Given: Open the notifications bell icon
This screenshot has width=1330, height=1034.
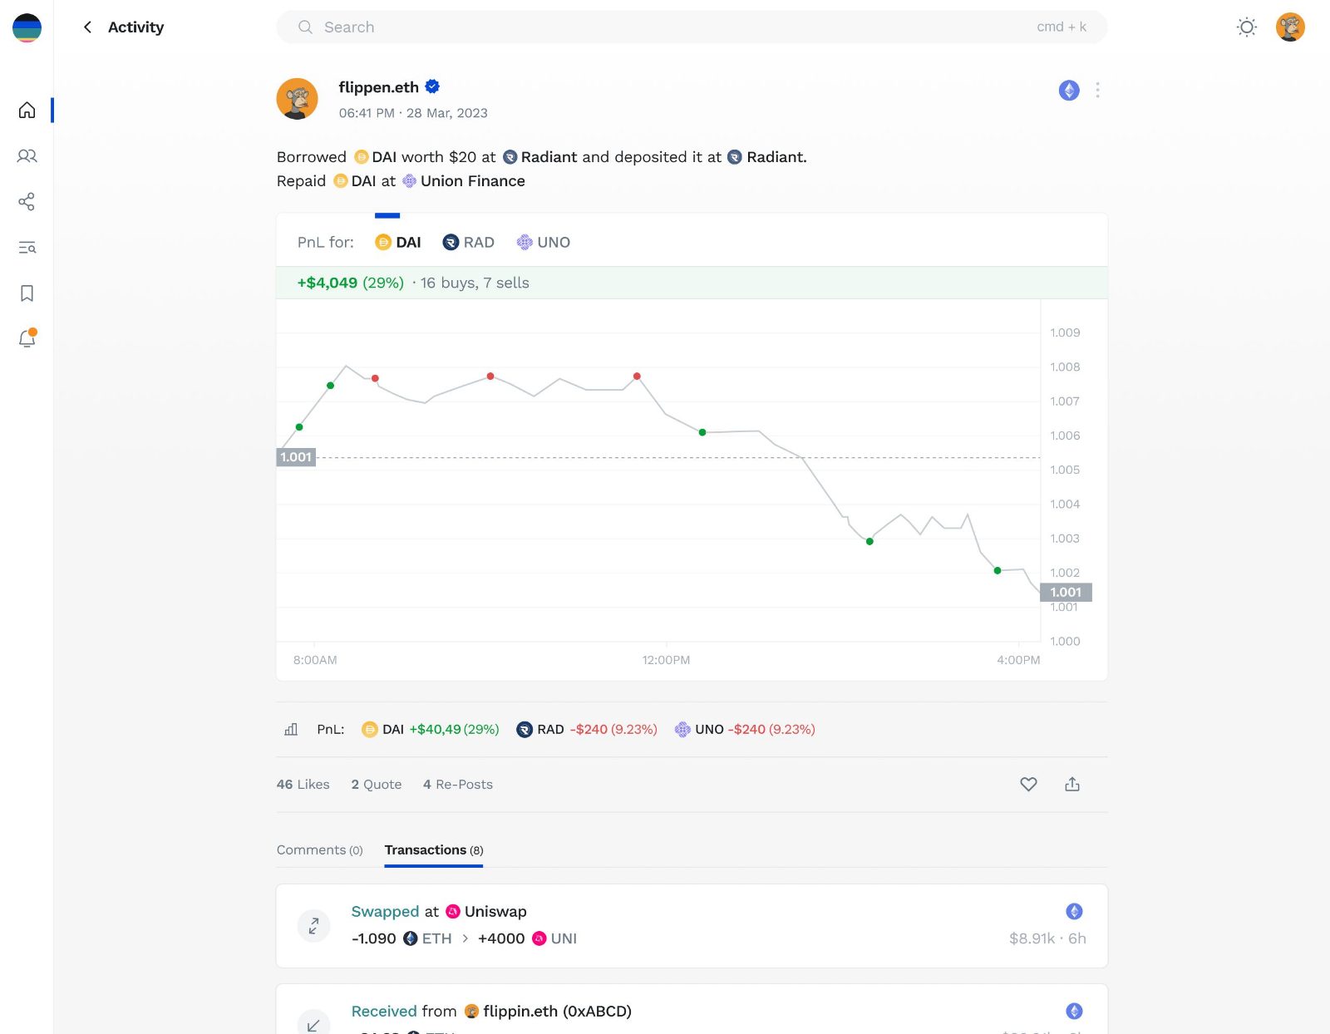Looking at the screenshot, I should click(27, 338).
